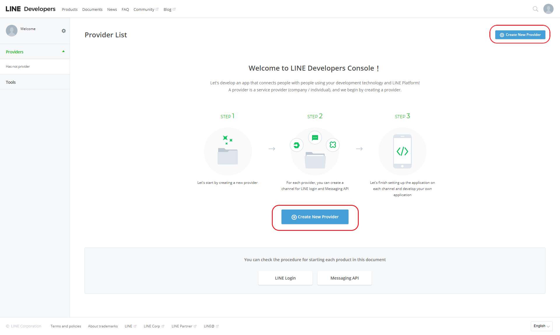Go to the News page
This screenshot has width=560, height=335.
click(112, 9)
